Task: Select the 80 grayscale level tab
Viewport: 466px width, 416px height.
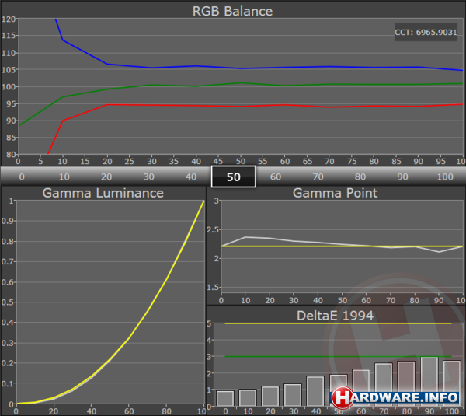Action: tap(360, 177)
